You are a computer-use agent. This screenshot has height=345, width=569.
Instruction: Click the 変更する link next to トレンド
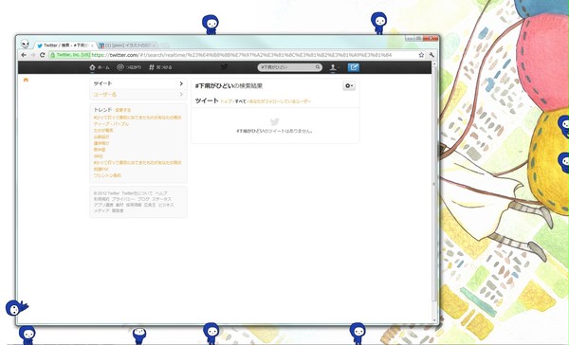(x=123, y=110)
